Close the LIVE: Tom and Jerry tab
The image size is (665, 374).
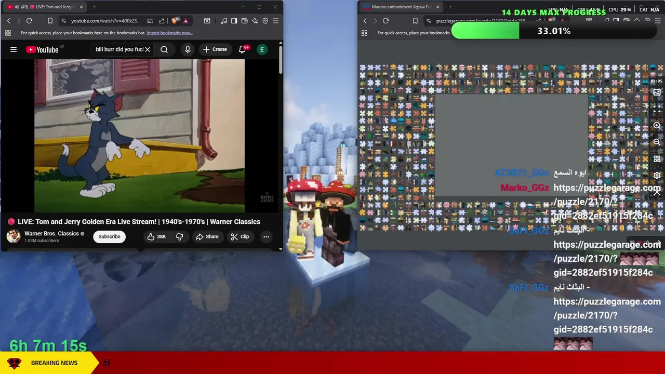tap(81, 7)
